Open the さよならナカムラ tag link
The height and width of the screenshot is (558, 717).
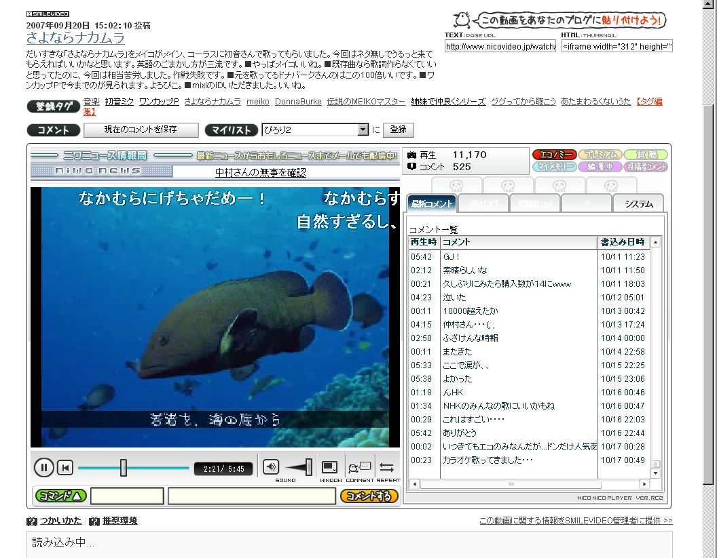point(213,102)
